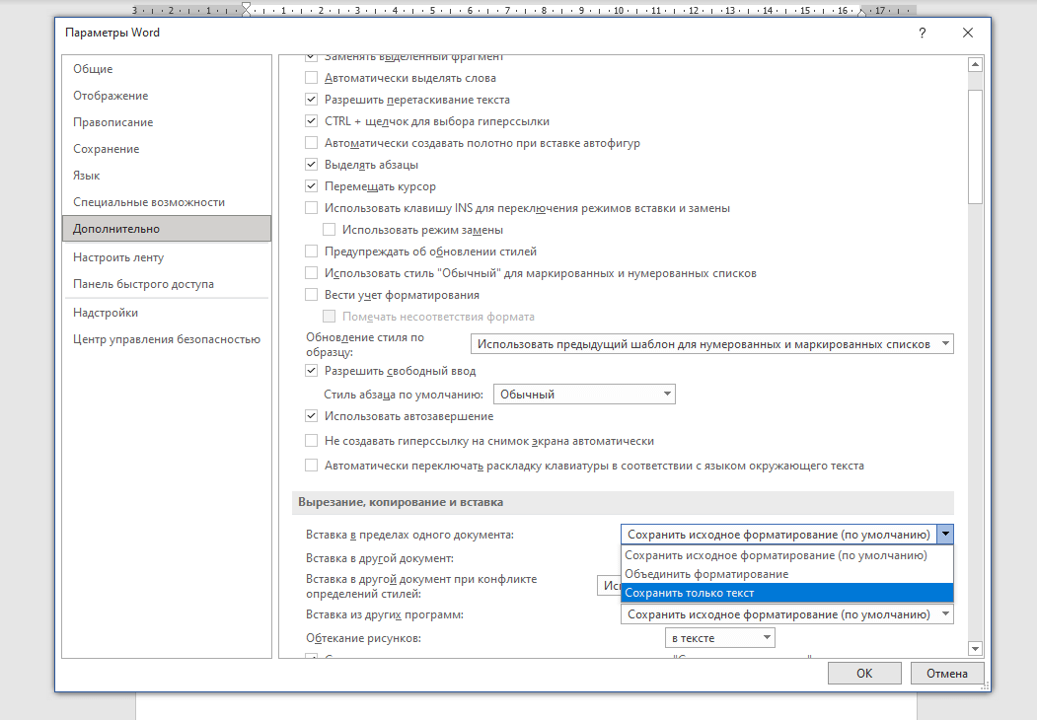Switch to Правописание settings
Image resolution: width=1037 pixels, height=720 pixels.
tap(167, 122)
